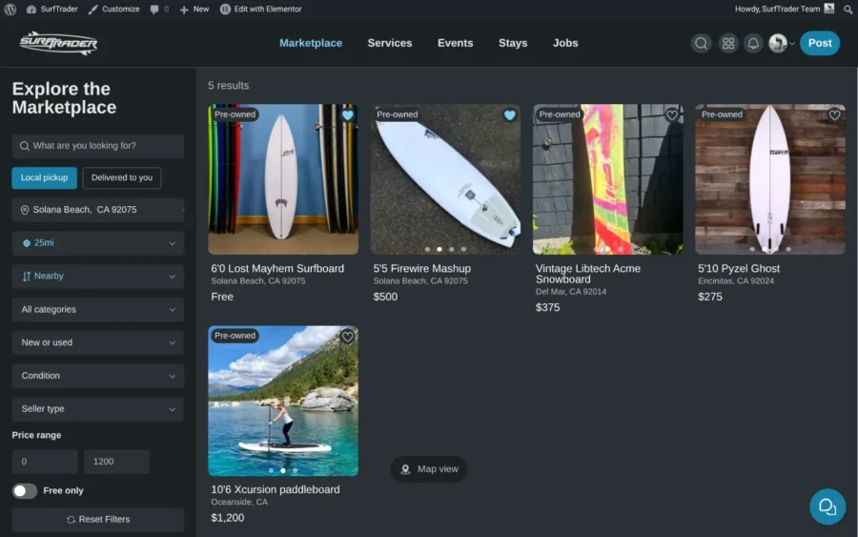Image resolution: width=858 pixels, height=537 pixels.
Task: Open the comments bubble in admin bar
Action: 159,10
